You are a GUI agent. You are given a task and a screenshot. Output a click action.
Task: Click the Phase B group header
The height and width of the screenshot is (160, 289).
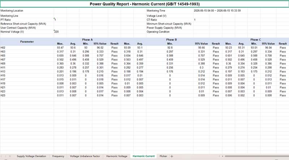coord(171,40)
